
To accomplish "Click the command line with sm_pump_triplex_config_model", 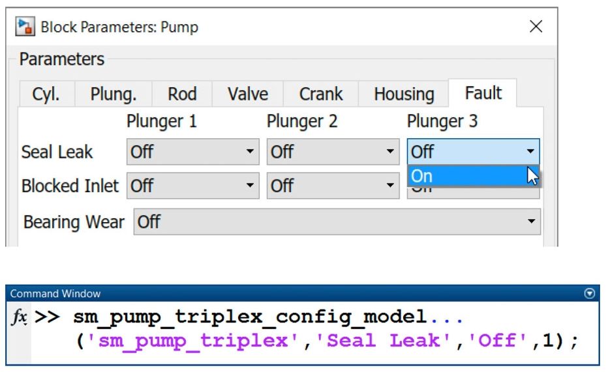I will coord(261,319).
